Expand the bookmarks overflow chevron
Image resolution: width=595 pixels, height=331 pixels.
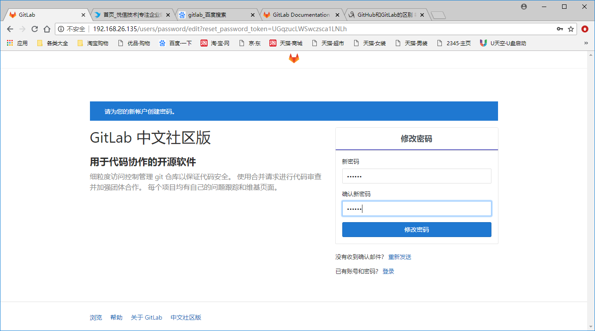point(586,43)
